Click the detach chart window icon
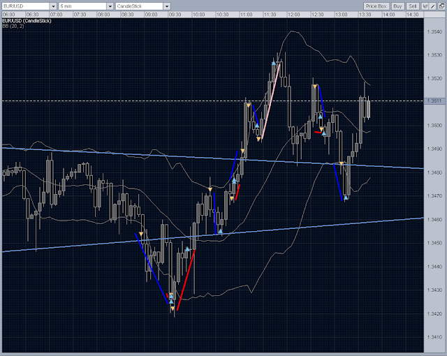The image size is (447, 356). pos(441,6)
